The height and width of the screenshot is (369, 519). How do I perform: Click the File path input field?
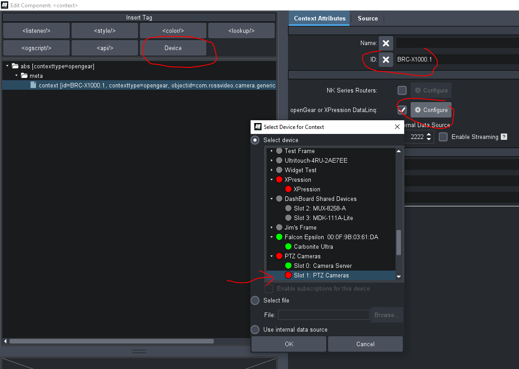coord(324,315)
